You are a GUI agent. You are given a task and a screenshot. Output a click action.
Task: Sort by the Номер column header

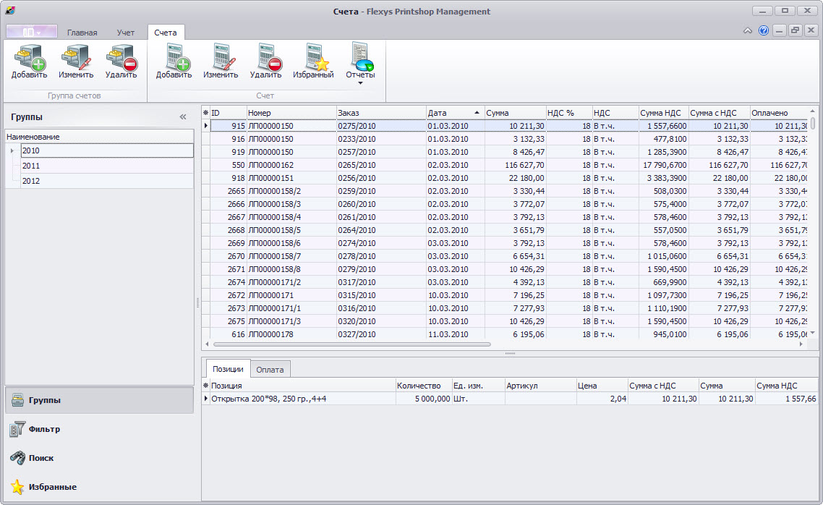pyautogui.click(x=291, y=113)
